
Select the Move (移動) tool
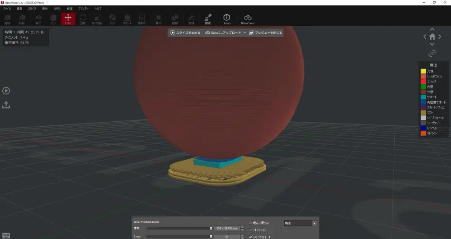click(x=68, y=19)
